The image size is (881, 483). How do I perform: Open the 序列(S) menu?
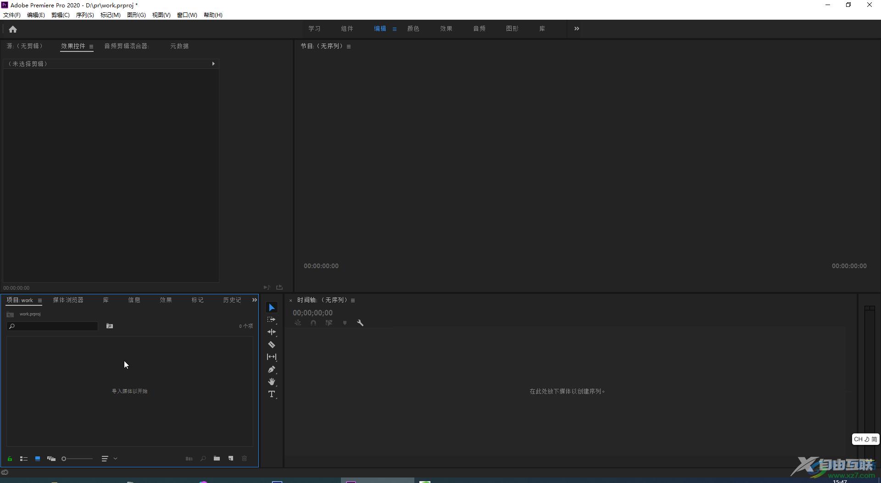84,15
